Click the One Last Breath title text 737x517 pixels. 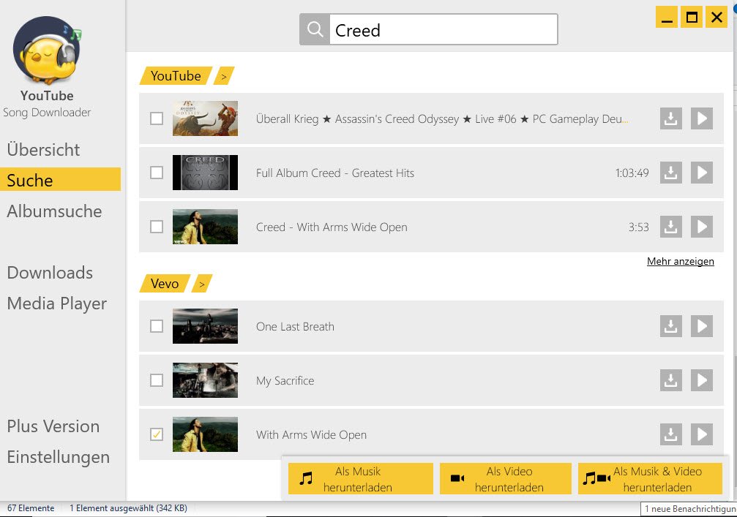pos(295,326)
